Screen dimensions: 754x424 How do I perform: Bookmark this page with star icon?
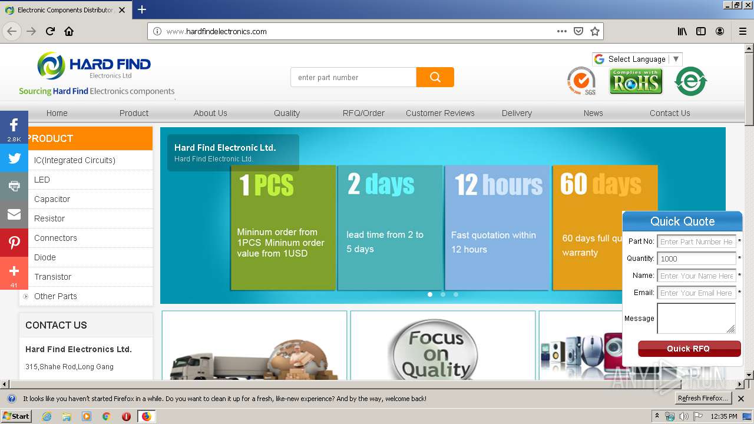click(595, 31)
